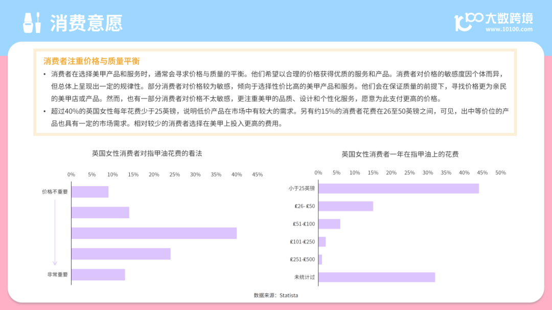The height and width of the screenshot is (310, 552).
Task: Click the label £26-£50
Action: (305, 206)
